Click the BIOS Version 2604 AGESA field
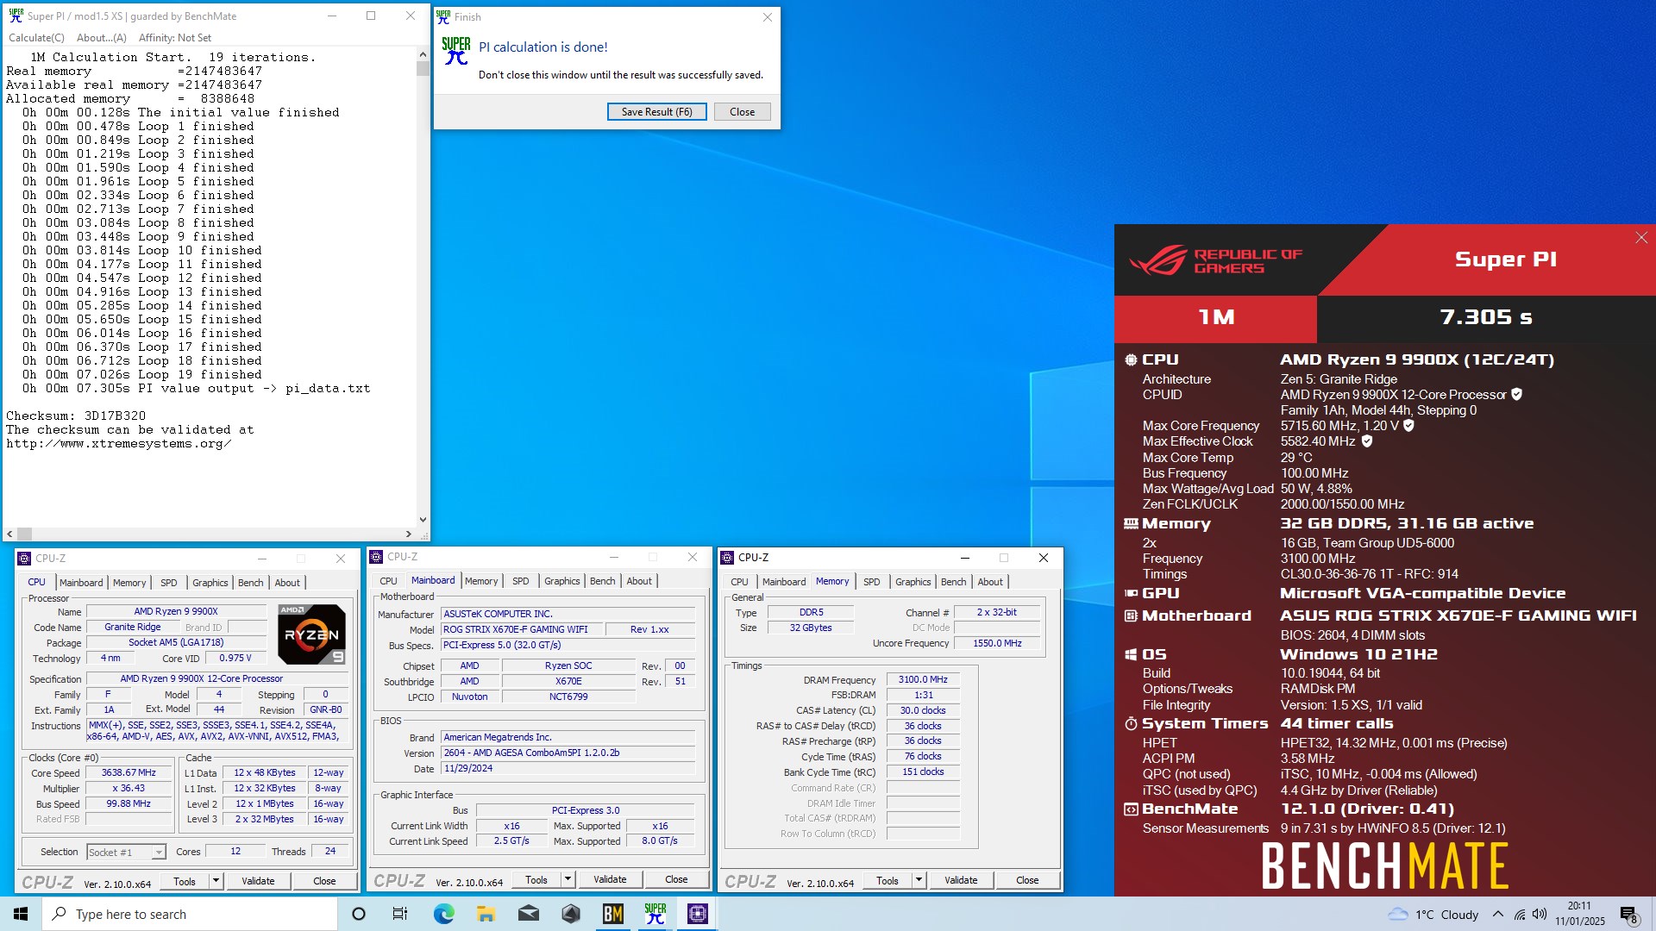This screenshot has width=1656, height=931. (568, 753)
